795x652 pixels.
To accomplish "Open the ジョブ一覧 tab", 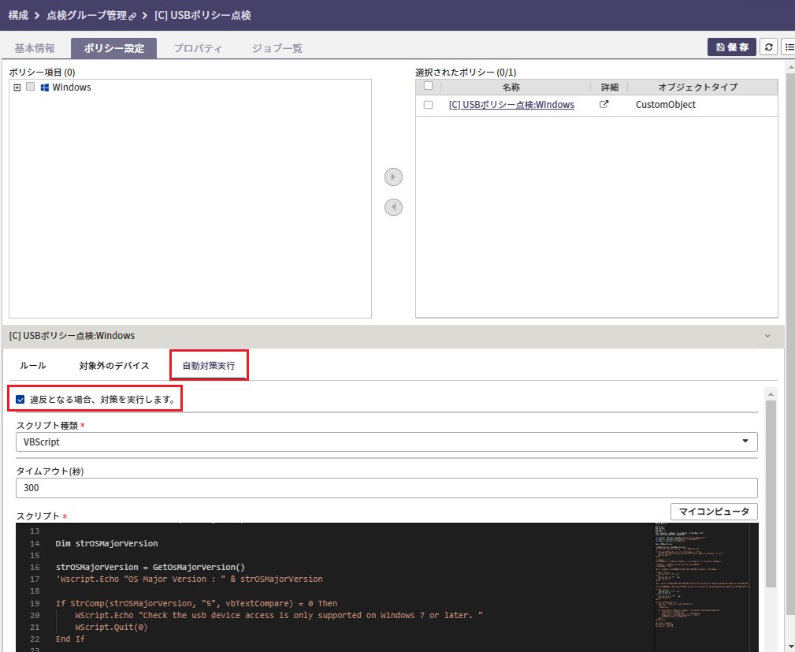I will pos(277,48).
